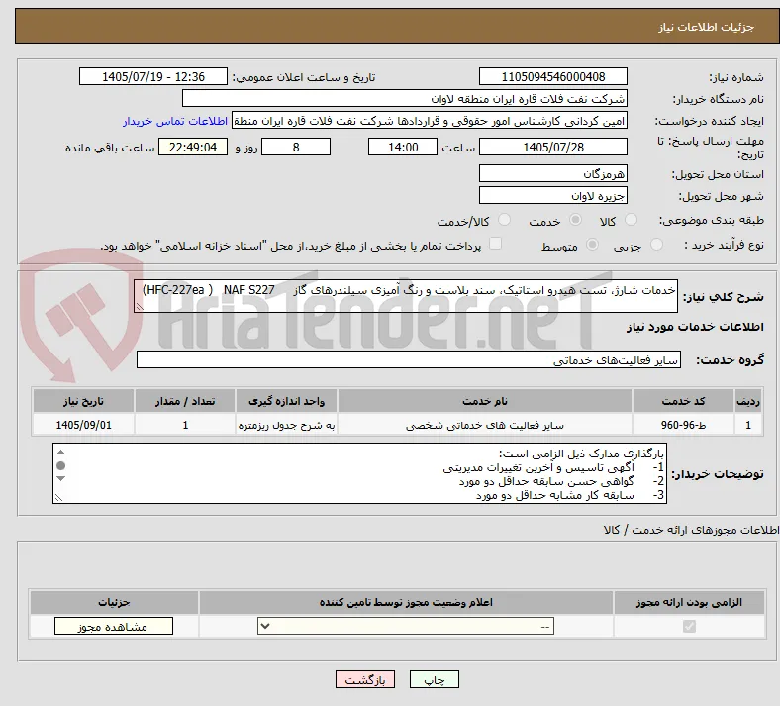Click the واحد اندازه گیری column header

pos(286,401)
